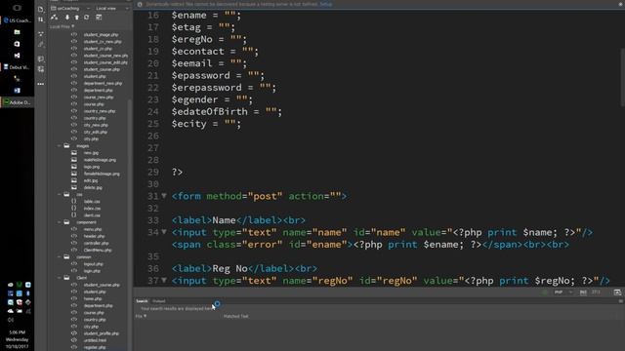Open the PHP language dropdown in status bar
625x351 pixels.
click(x=562, y=292)
